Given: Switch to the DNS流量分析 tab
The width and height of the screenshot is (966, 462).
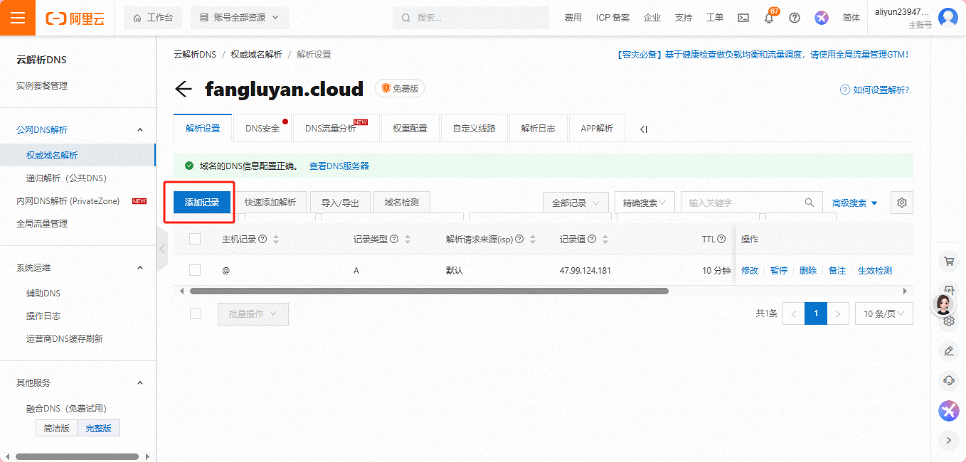Looking at the screenshot, I should [x=336, y=129].
